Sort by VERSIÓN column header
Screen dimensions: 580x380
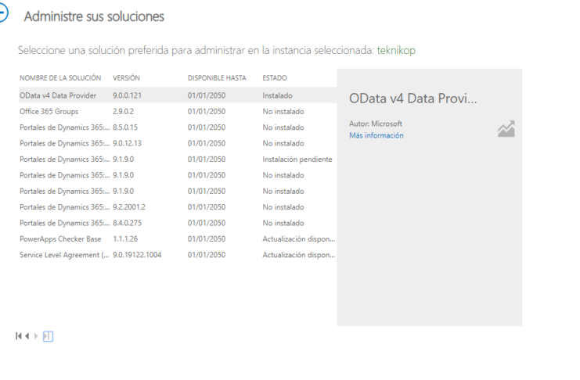(126, 78)
